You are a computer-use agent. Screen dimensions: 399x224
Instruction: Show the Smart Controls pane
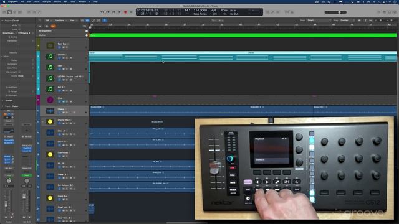(29, 12)
